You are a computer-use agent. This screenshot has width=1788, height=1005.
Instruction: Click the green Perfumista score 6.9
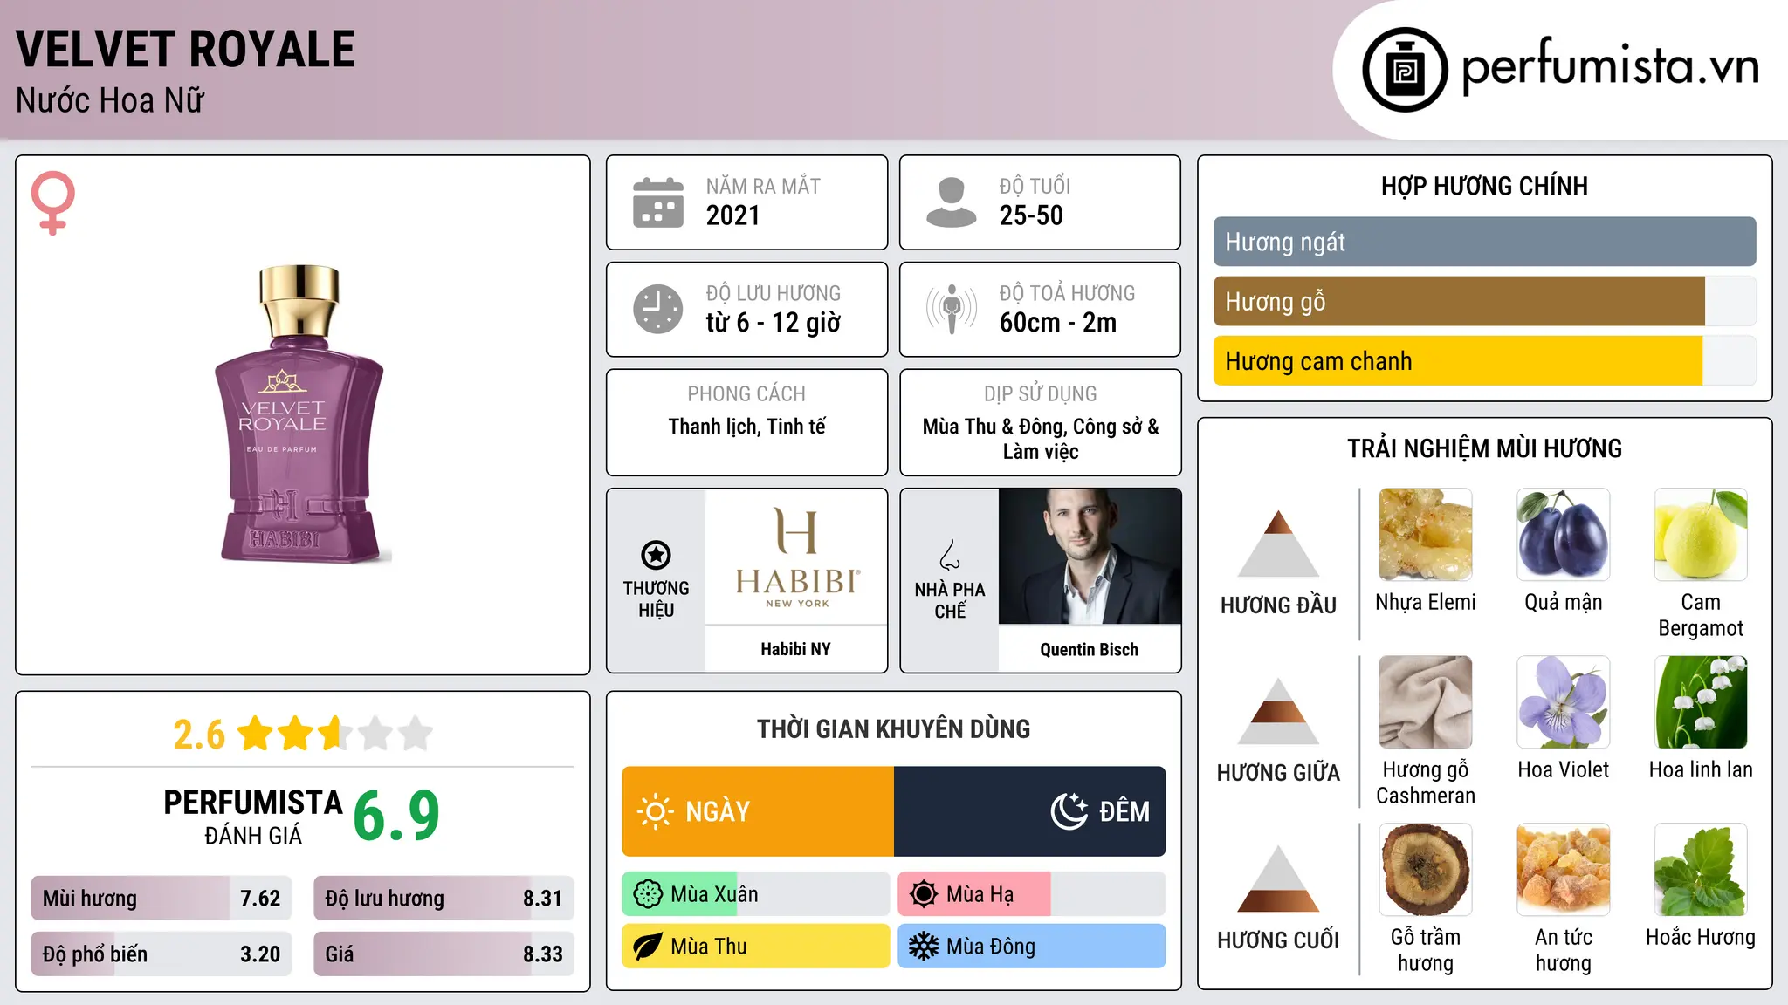point(396,816)
